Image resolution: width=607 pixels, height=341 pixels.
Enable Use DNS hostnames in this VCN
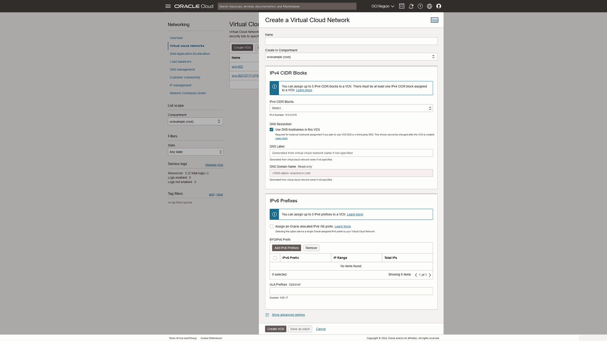[271, 129]
